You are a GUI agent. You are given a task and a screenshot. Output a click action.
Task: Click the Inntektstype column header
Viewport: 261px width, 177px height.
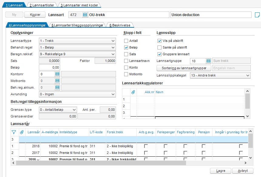click(74, 132)
